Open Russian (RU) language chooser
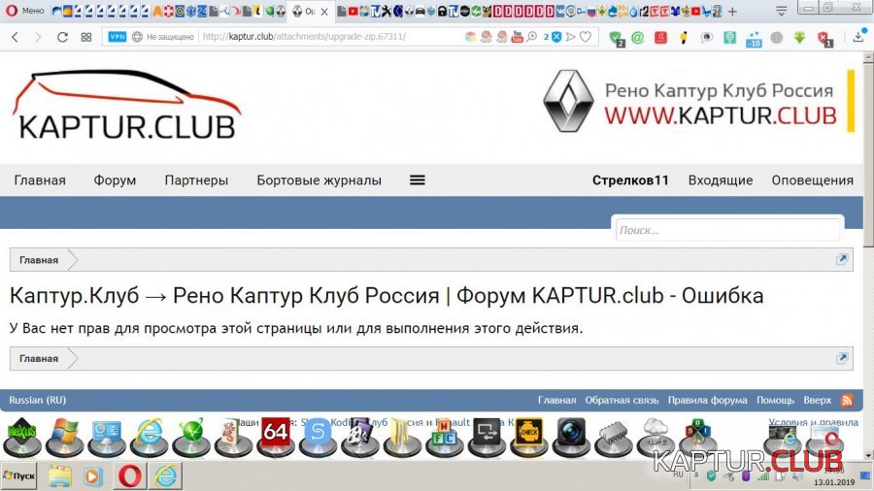The image size is (874, 491). pos(37,400)
